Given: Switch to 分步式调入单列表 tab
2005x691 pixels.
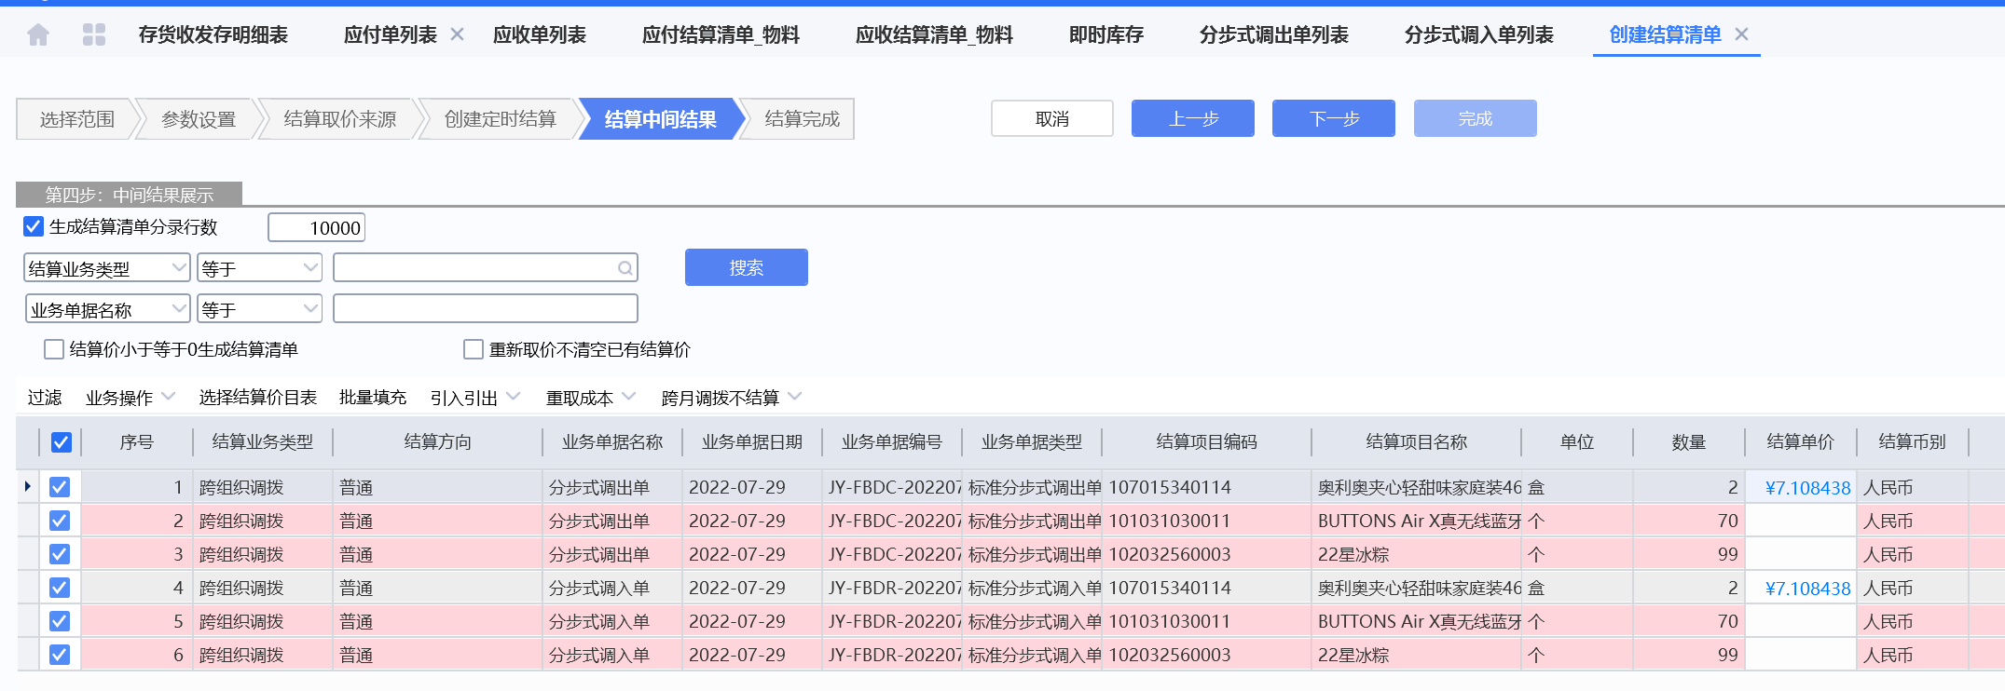Looking at the screenshot, I should (x=1479, y=35).
